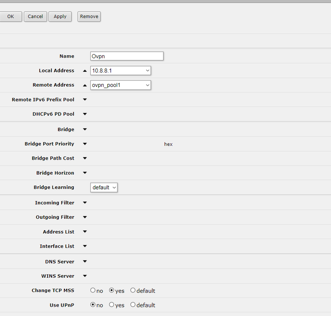Image resolution: width=331 pixels, height=316 pixels.
Task: Set Change TCP MSS to default
Action: [133, 290]
